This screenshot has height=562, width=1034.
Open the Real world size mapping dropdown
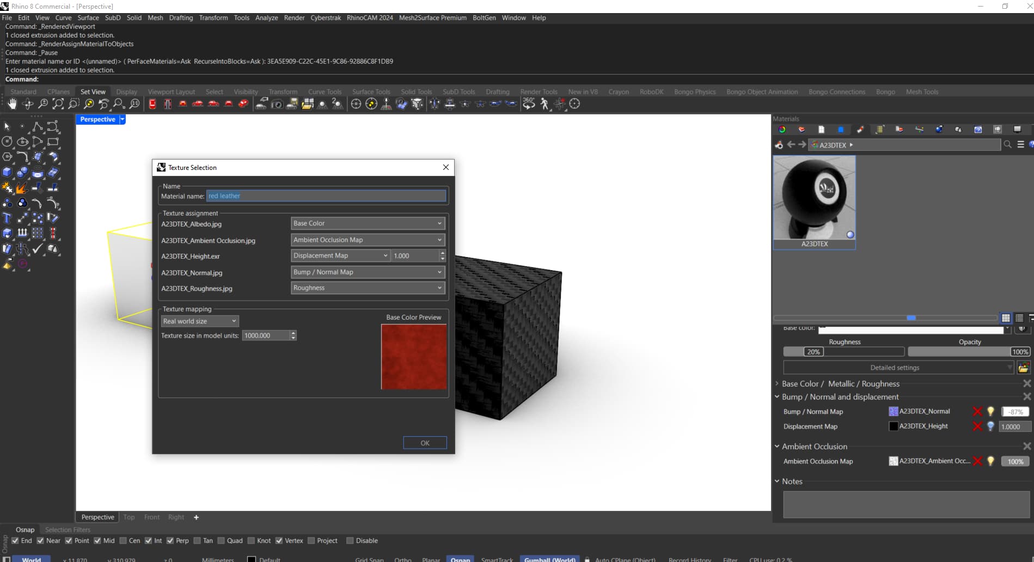point(199,321)
